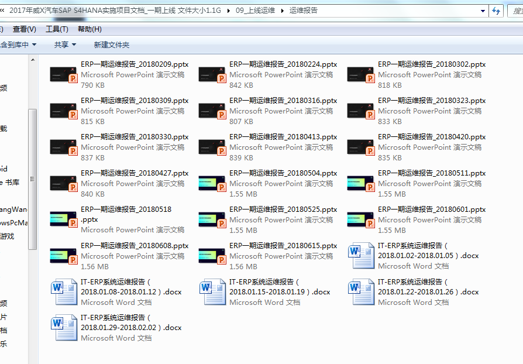Select the ERP一期运维报告_20180615.pptx file icon
This screenshot has height=364, width=523.
click(x=212, y=256)
